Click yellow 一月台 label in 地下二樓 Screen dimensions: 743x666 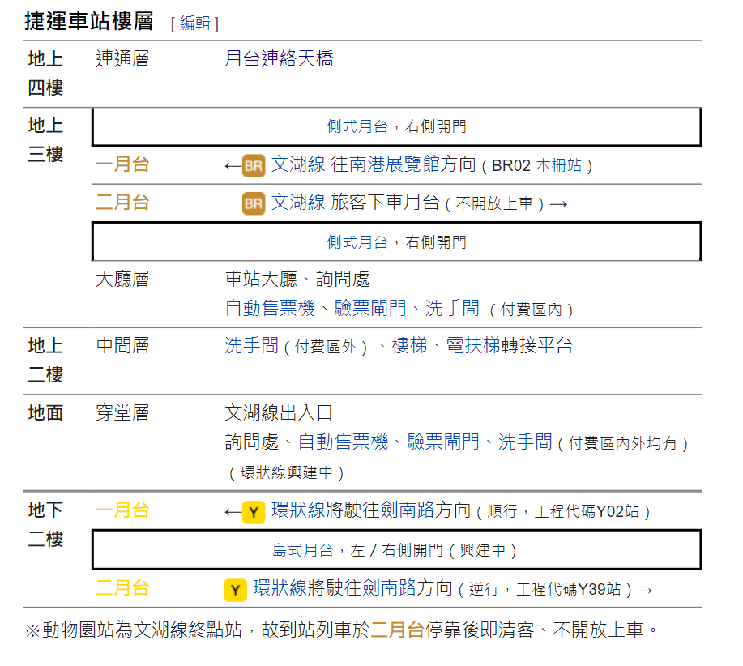pos(122,510)
